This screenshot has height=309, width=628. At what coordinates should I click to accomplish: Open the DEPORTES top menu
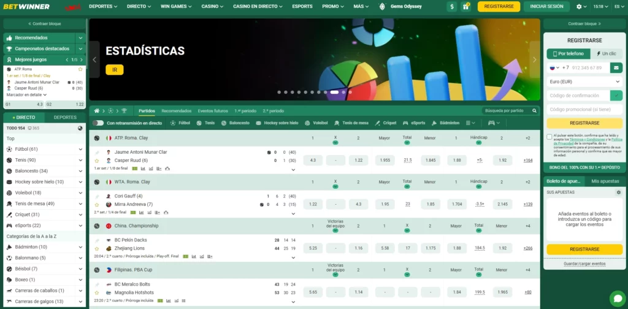click(x=103, y=6)
